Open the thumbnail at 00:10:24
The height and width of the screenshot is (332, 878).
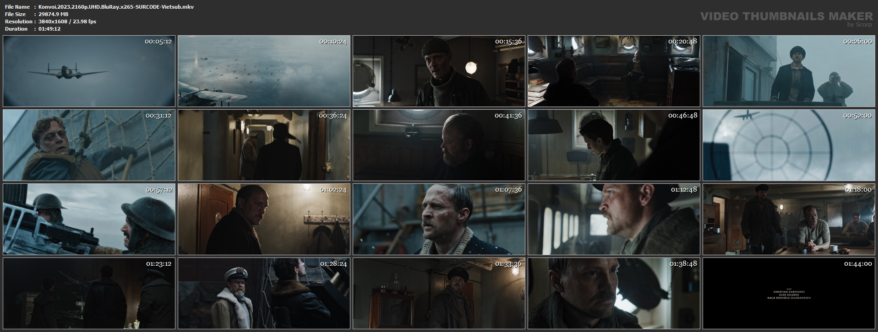264,71
